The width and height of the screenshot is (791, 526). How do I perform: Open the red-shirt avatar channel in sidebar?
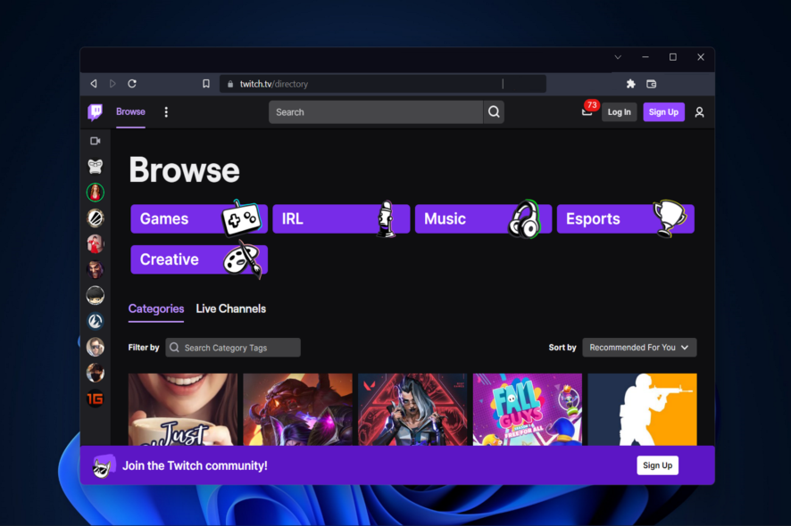pos(95,244)
